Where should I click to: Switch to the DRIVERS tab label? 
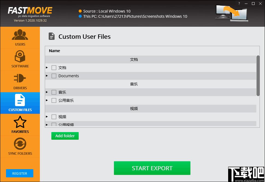(20, 88)
